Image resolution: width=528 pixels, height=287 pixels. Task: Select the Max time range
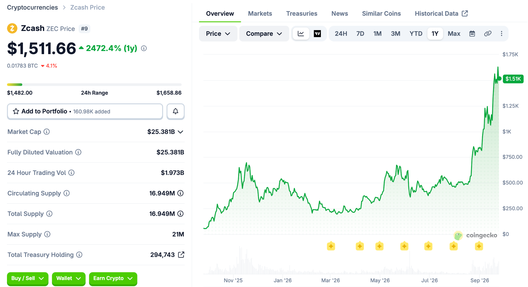coord(454,33)
